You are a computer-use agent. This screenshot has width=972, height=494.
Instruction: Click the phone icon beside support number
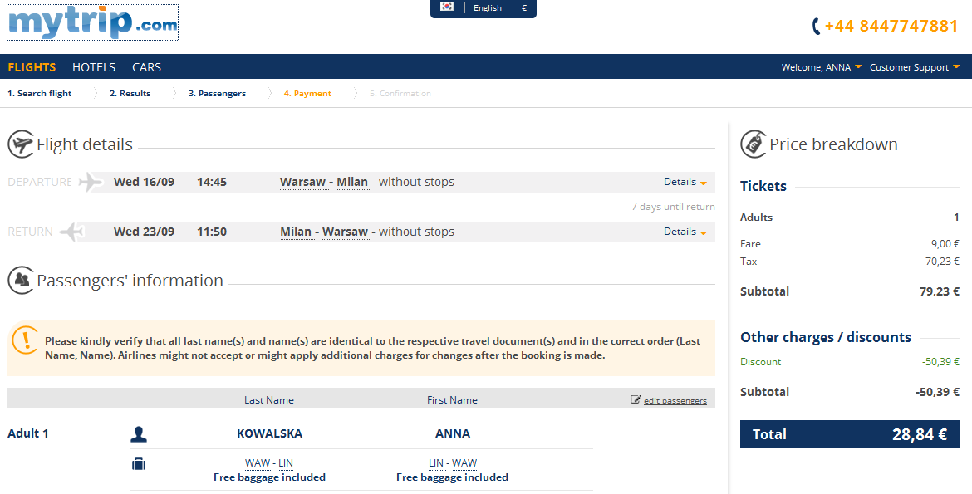click(817, 26)
